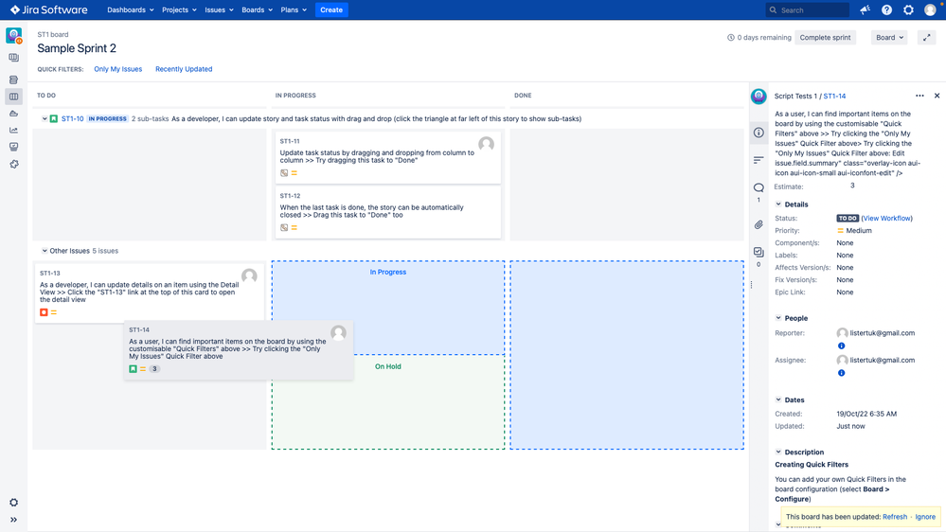Collapse the Description section
Image resolution: width=946 pixels, height=532 pixels.
pos(778,452)
